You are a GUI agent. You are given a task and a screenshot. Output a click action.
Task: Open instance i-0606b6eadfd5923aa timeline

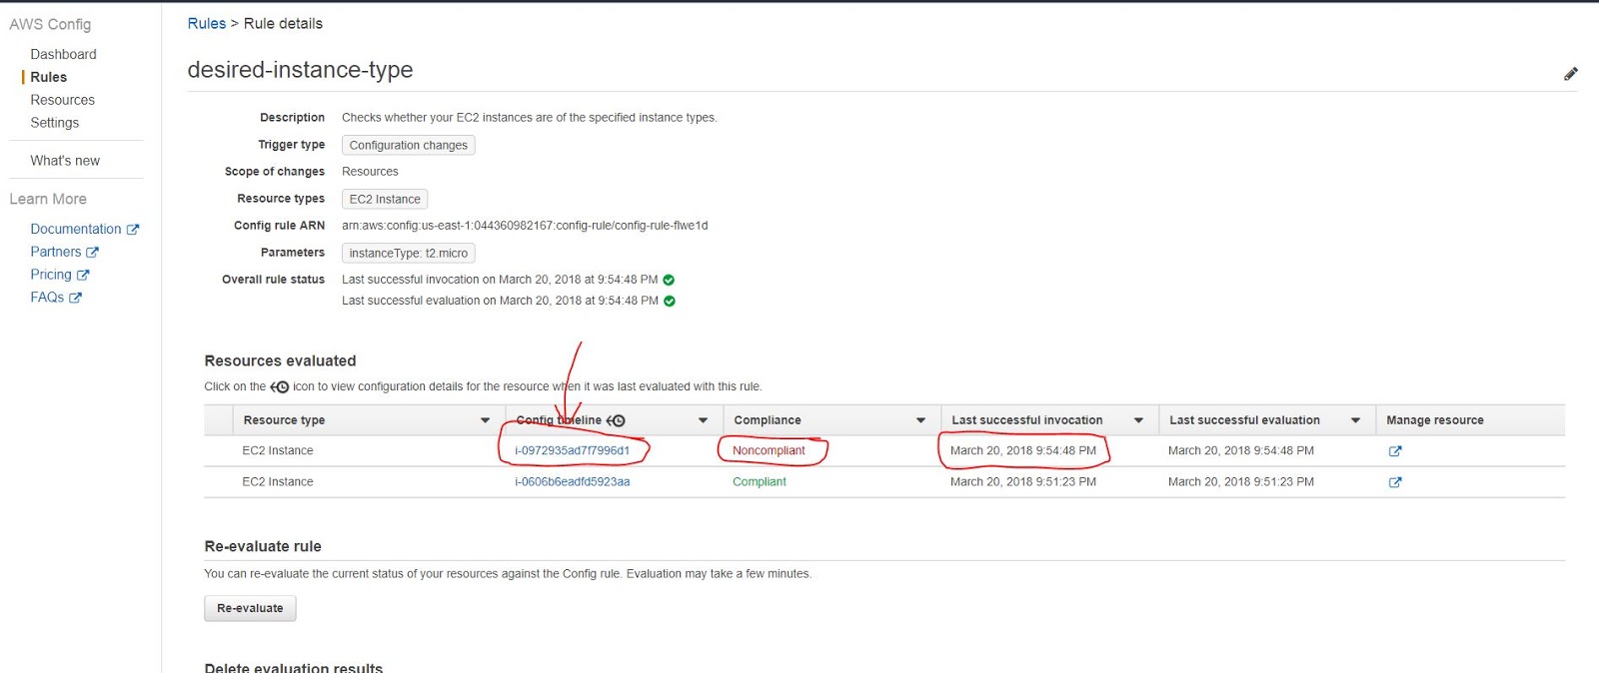(x=572, y=482)
